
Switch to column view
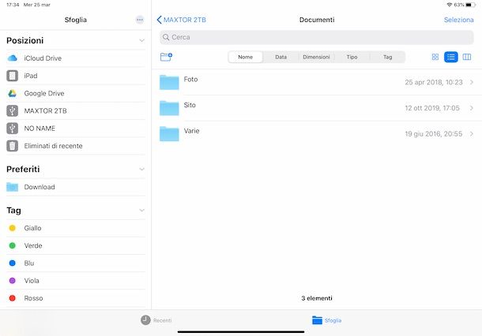(x=467, y=57)
